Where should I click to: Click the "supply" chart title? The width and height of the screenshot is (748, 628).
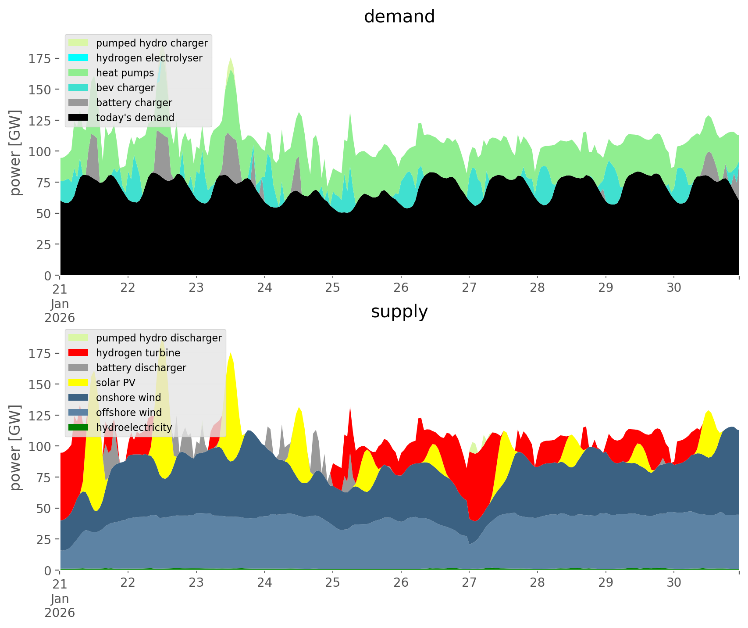[x=399, y=312]
